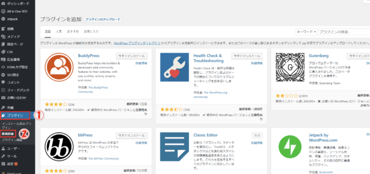The image size is (370, 174).
Task: Open 詳細情報 for Classic Editor
Action: 257,143
